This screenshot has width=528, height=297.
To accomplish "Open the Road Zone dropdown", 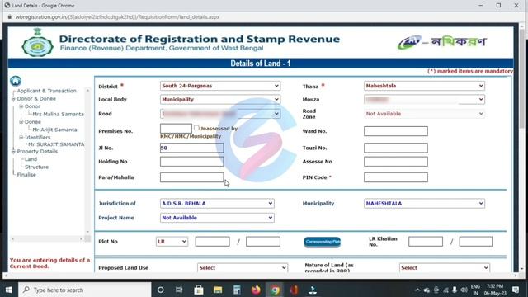I will (x=424, y=114).
